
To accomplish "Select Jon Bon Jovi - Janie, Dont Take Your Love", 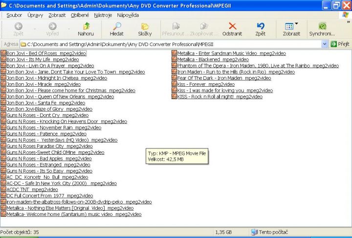I will (x=76, y=72).
